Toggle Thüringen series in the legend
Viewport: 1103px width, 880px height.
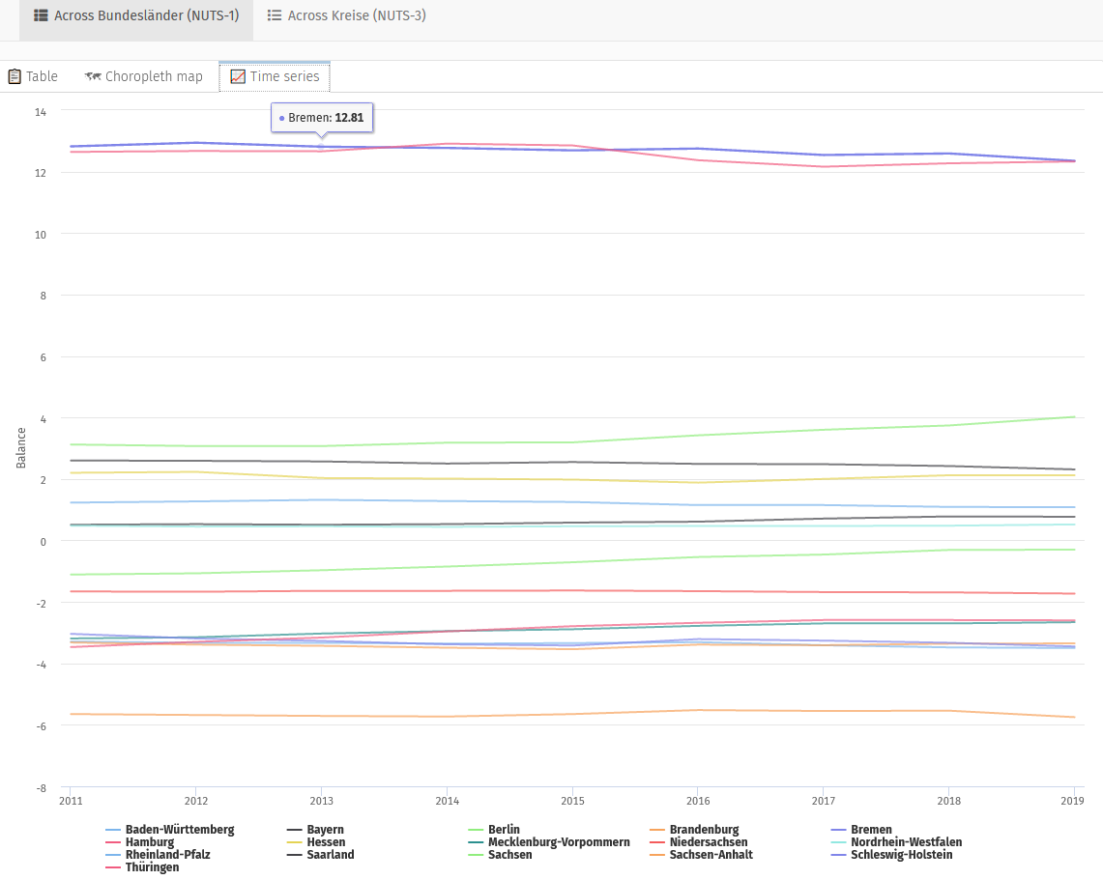click(x=143, y=867)
